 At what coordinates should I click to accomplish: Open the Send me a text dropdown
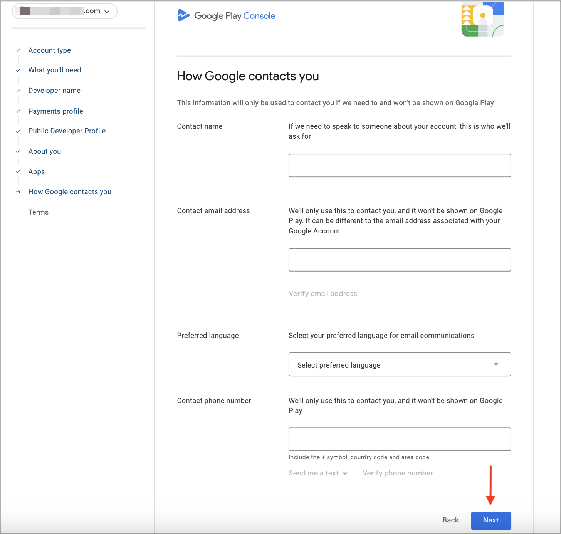[x=318, y=473]
